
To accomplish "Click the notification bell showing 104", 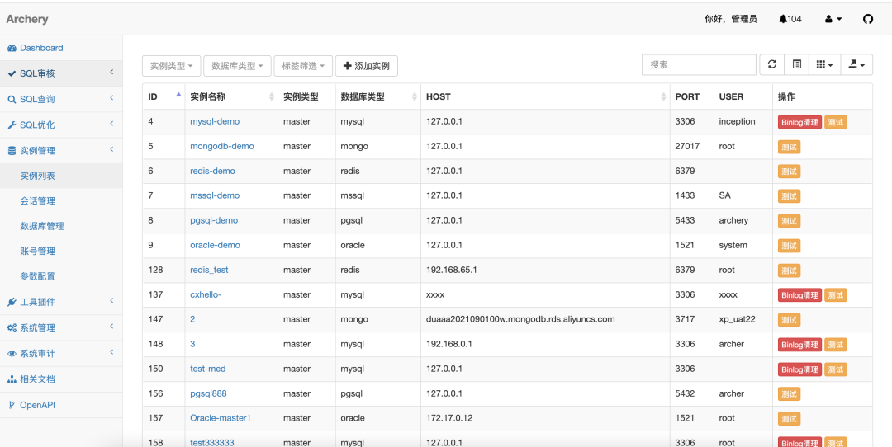I will click(790, 19).
